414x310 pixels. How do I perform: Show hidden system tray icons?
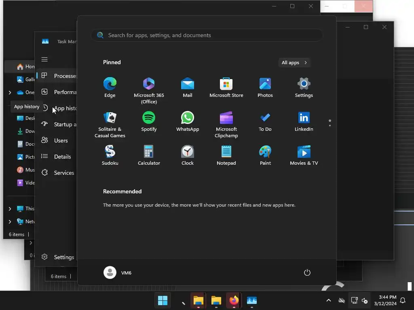(x=329, y=300)
